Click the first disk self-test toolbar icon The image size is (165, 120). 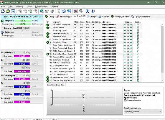point(20,11)
